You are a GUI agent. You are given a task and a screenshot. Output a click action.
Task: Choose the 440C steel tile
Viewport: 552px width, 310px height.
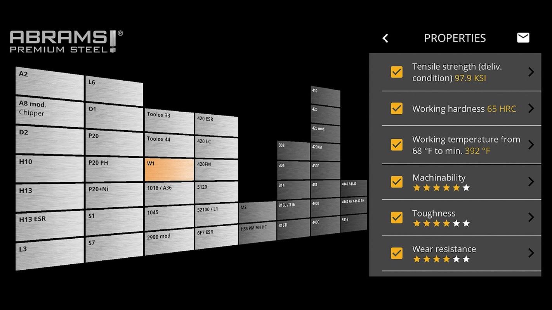pyautogui.click(x=325, y=227)
